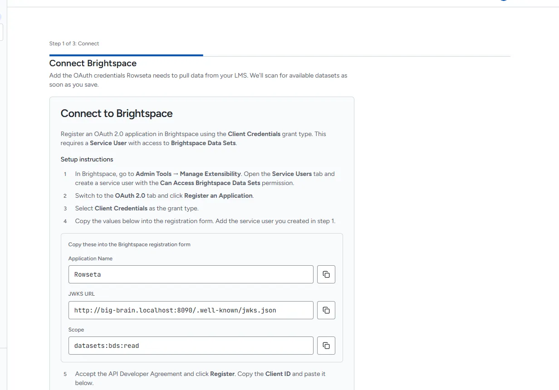559x390 pixels.
Task: Click the 'Step 1 of 3: Connect' label
Action: coord(74,44)
